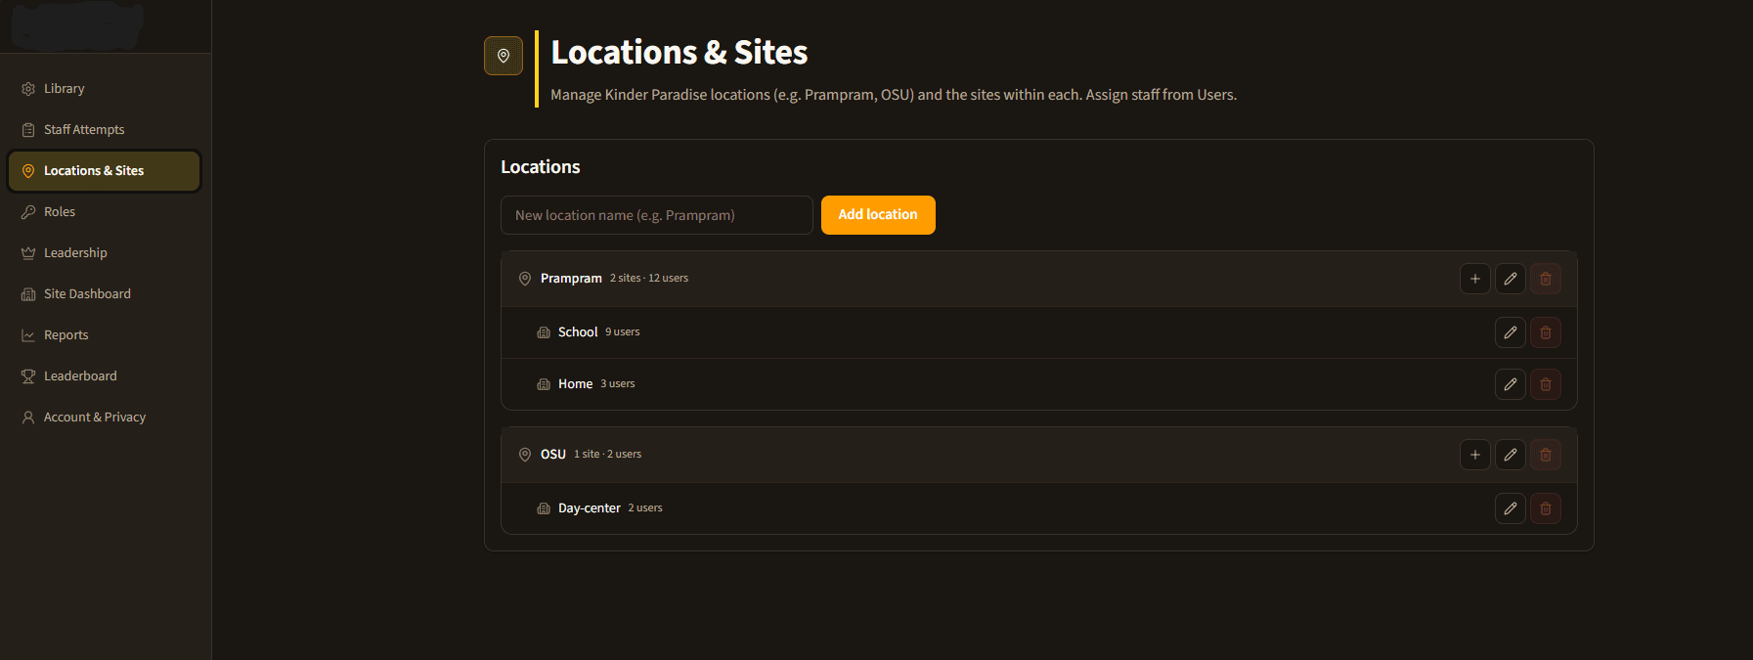Focus the new location name field
This screenshot has height=660, width=1753.
coord(657,215)
